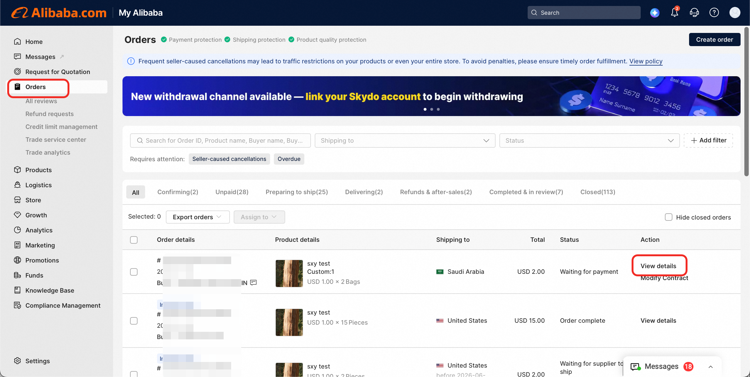Click the info icon in cancellation notice
The width and height of the screenshot is (750, 377).
point(131,61)
